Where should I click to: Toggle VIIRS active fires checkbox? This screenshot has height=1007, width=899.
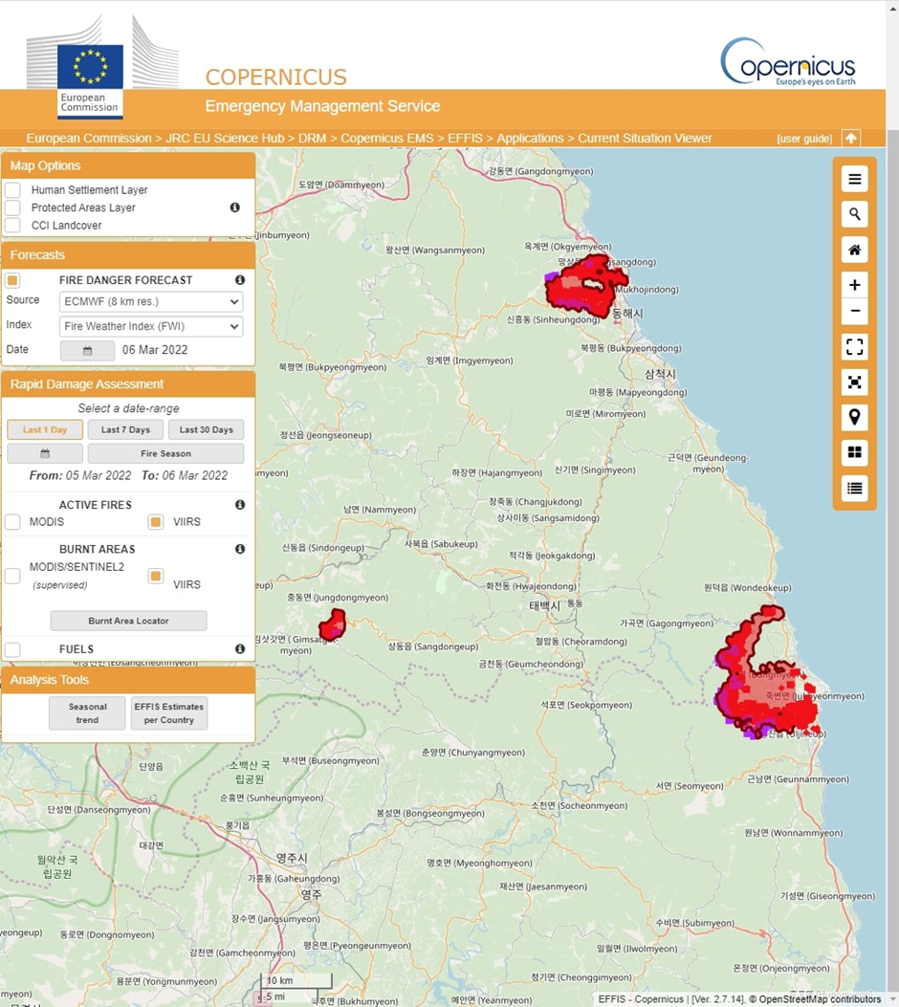(155, 521)
